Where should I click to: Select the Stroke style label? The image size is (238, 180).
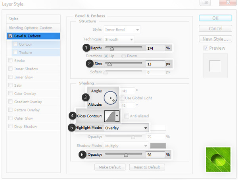point(19,61)
